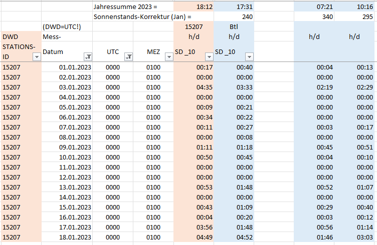Click the 10:16 yearly sum cell
This screenshot has width=377, height=245.
pyautogui.click(x=354, y=6)
